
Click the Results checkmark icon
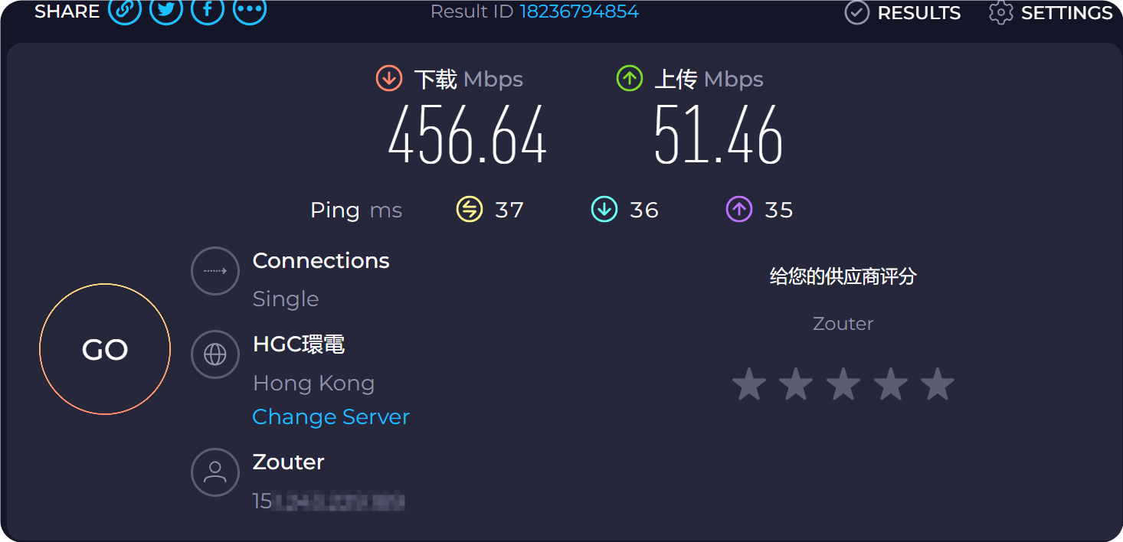tap(856, 12)
